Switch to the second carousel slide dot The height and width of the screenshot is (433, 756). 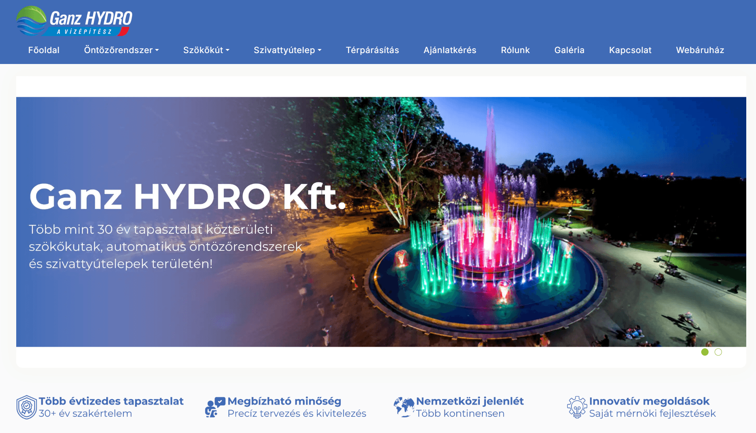(x=718, y=352)
